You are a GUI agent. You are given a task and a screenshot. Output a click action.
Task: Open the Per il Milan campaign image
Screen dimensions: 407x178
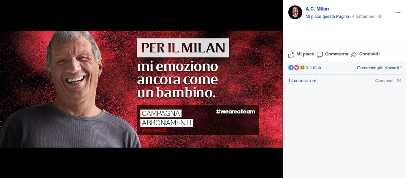pos(141,89)
